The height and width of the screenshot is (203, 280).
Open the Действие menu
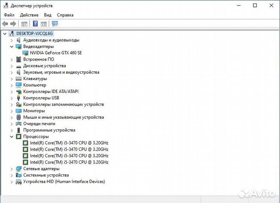29,15
